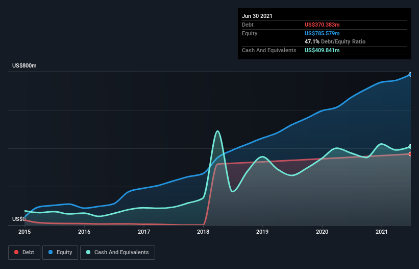419x269 pixels.
Task: Click the 2015 x-axis label
Action: pyautogui.click(x=24, y=232)
